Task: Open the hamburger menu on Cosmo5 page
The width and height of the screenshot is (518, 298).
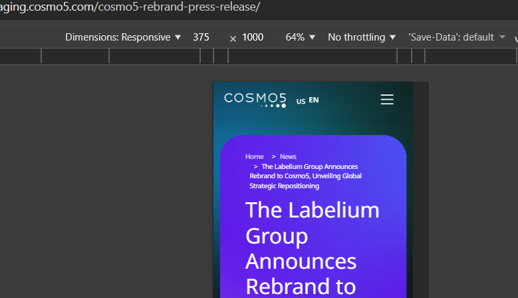Action: (x=387, y=99)
